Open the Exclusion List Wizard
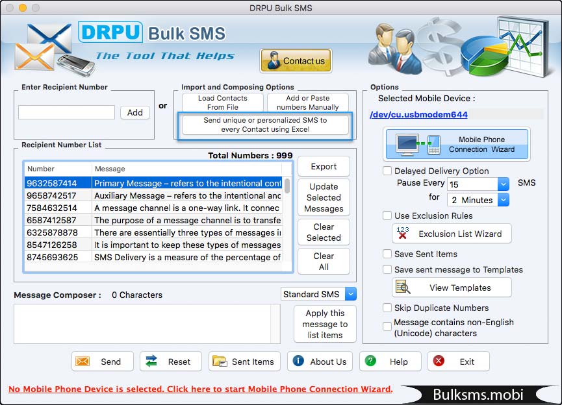 pyautogui.click(x=452, y=234)
